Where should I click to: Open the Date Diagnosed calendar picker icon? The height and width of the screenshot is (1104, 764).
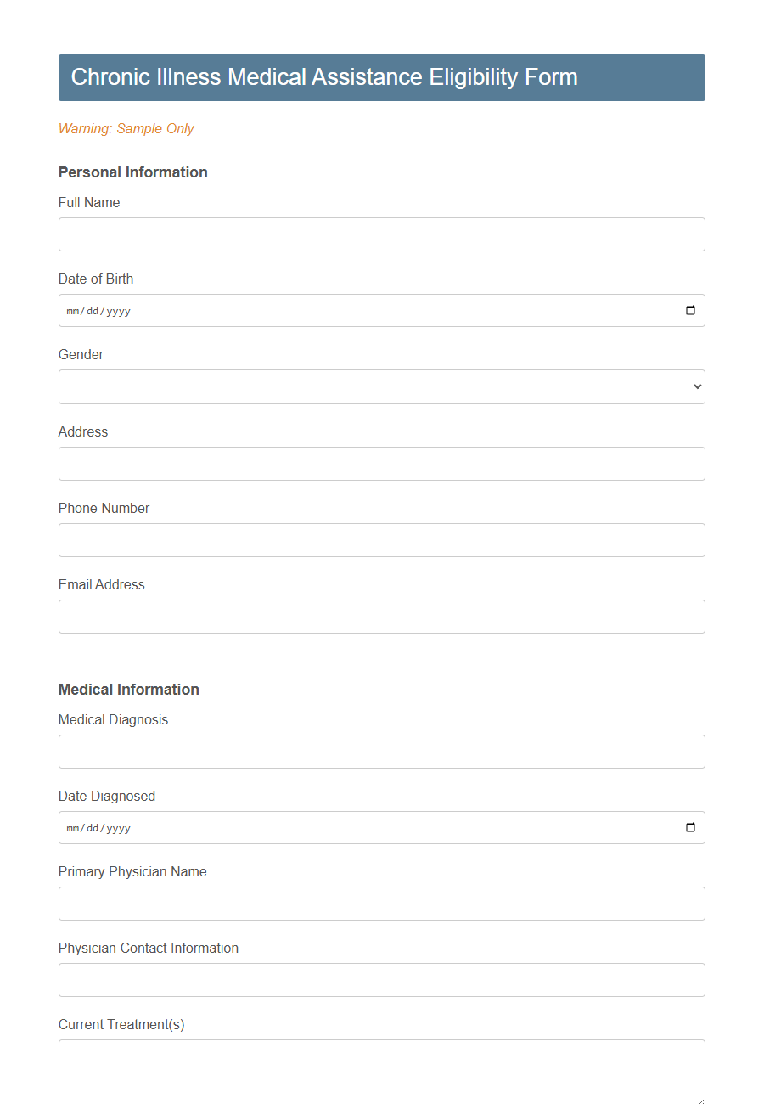pos(689,827)
